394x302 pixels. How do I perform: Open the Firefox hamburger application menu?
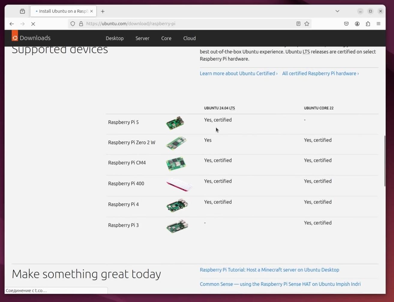378,24
